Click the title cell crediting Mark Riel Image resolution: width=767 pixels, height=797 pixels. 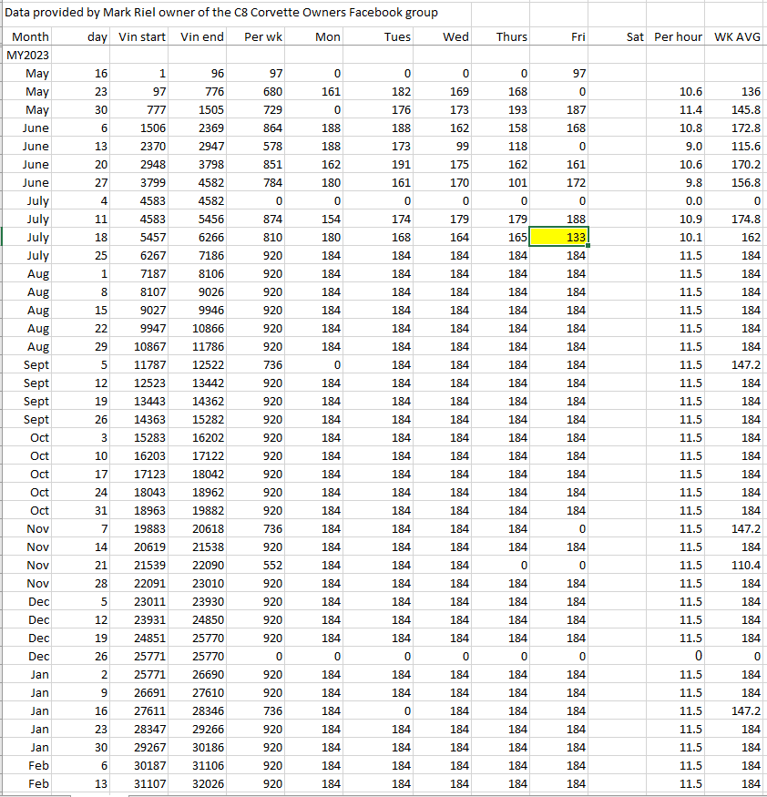tap(222, 13)
